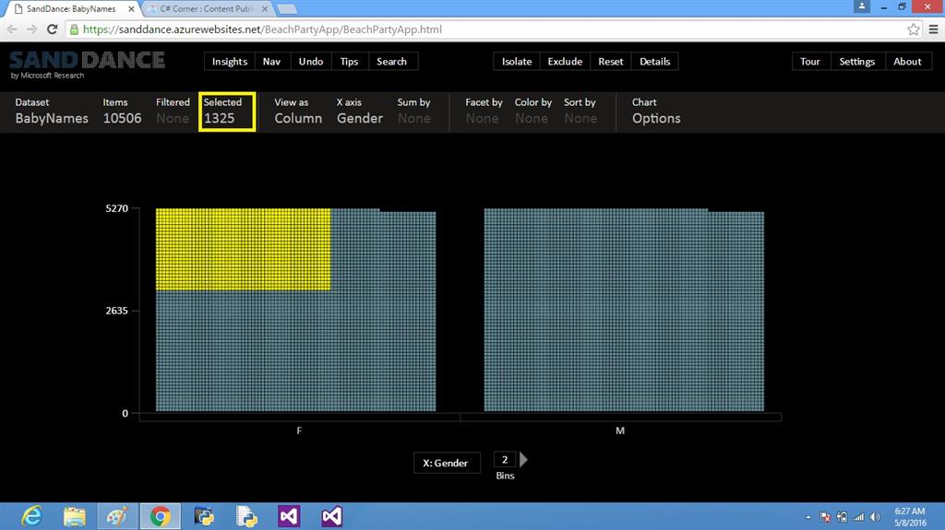Change the BabyNames dataset
945x530 pixels.
[x=52, y=112]
